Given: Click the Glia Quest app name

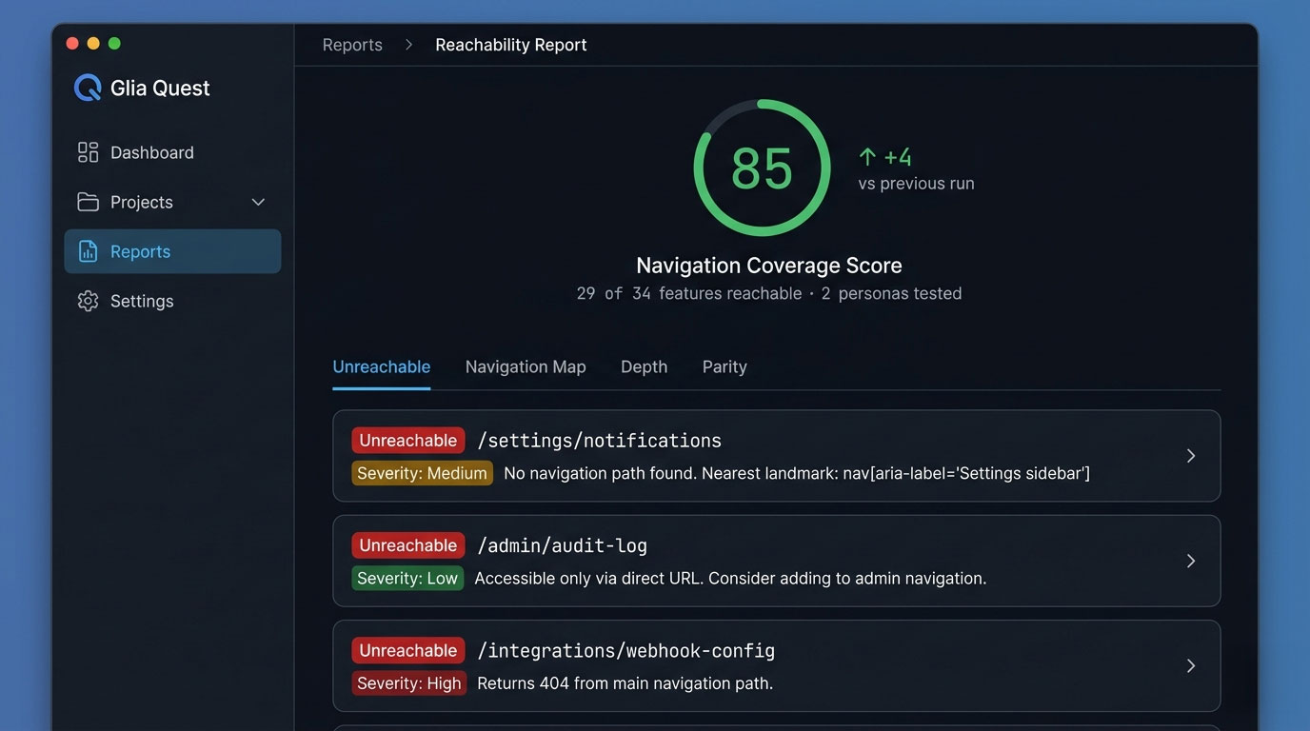Looking at the screenshot, I should 160,88.
